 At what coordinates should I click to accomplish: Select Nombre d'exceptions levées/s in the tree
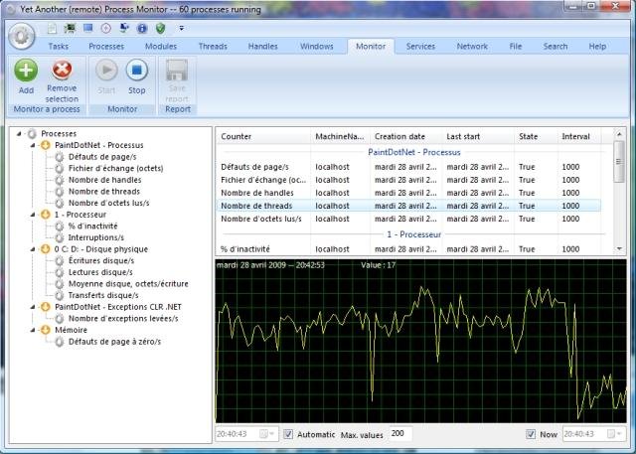click(123, 319)
